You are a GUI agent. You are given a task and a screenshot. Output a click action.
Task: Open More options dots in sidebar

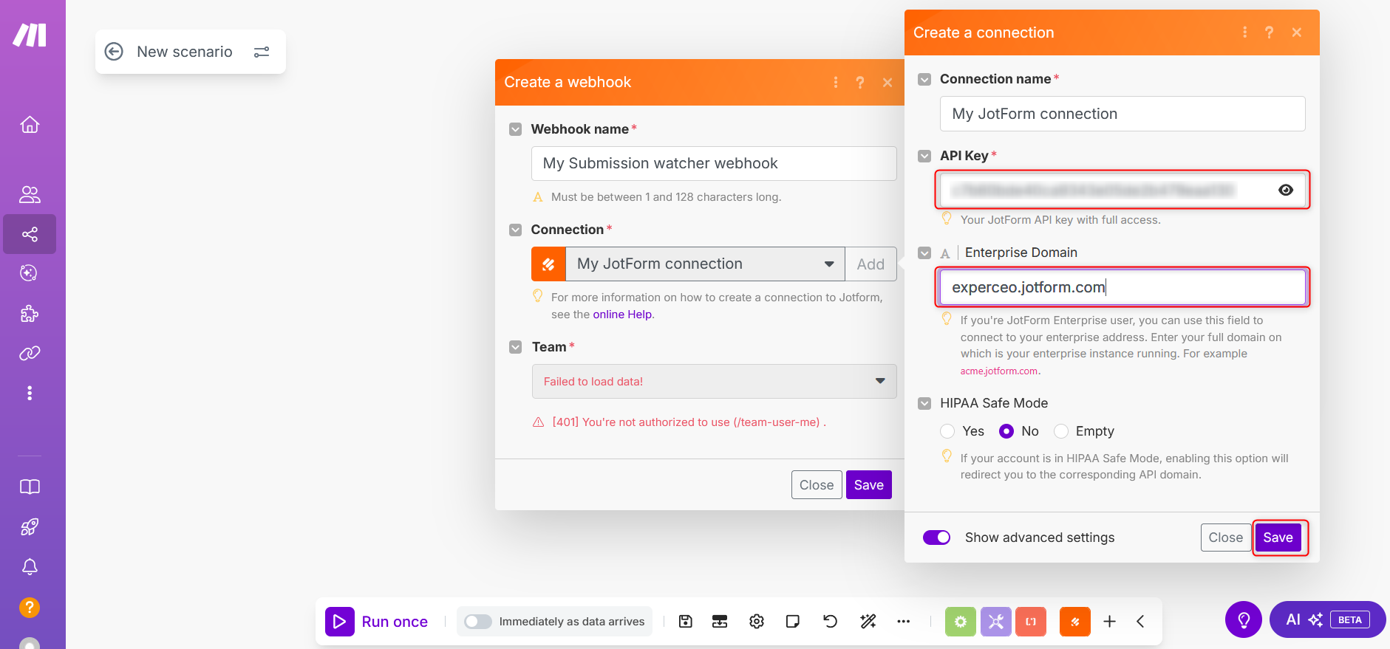coord(30,393)
